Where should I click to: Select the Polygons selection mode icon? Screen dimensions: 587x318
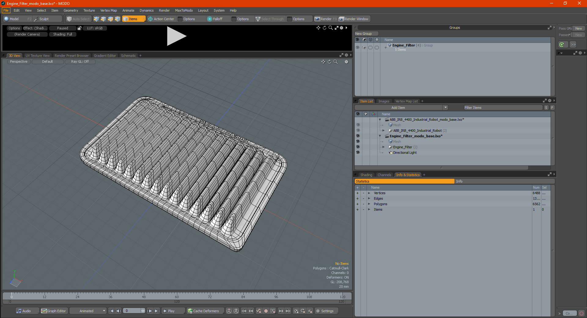click(x=110, y=19)
